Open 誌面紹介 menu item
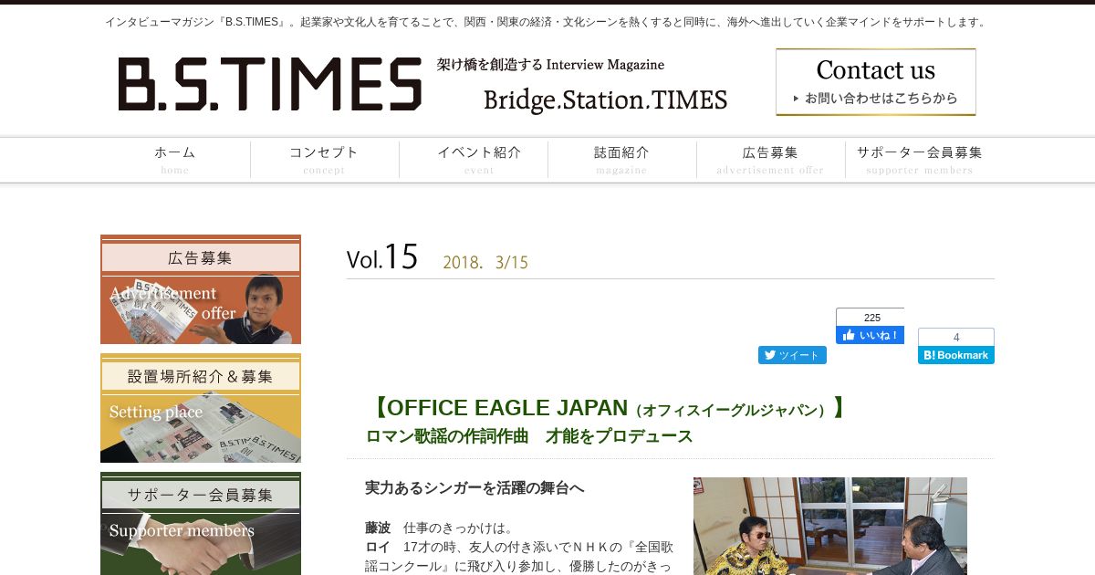This screenshot has width=1095, height=575. [x=621, y=160]
